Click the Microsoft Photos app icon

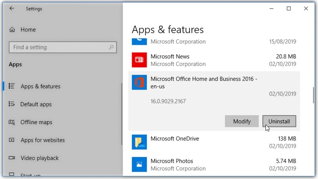[x=140, y=164]
